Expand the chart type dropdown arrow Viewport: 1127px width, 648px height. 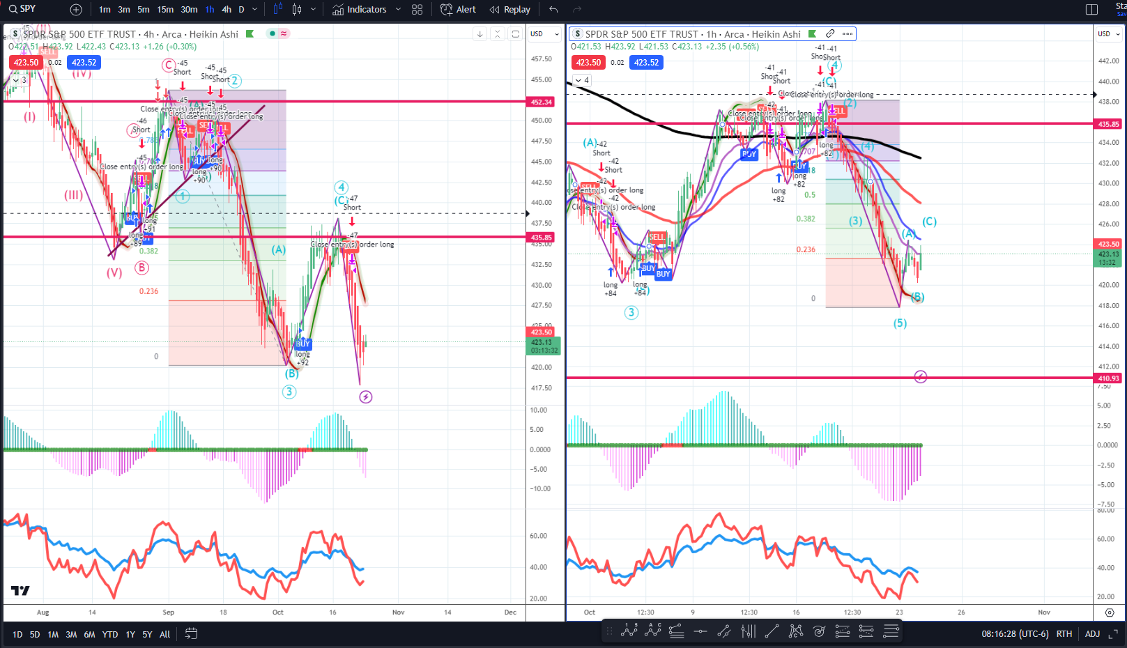[x=313, y=10]
